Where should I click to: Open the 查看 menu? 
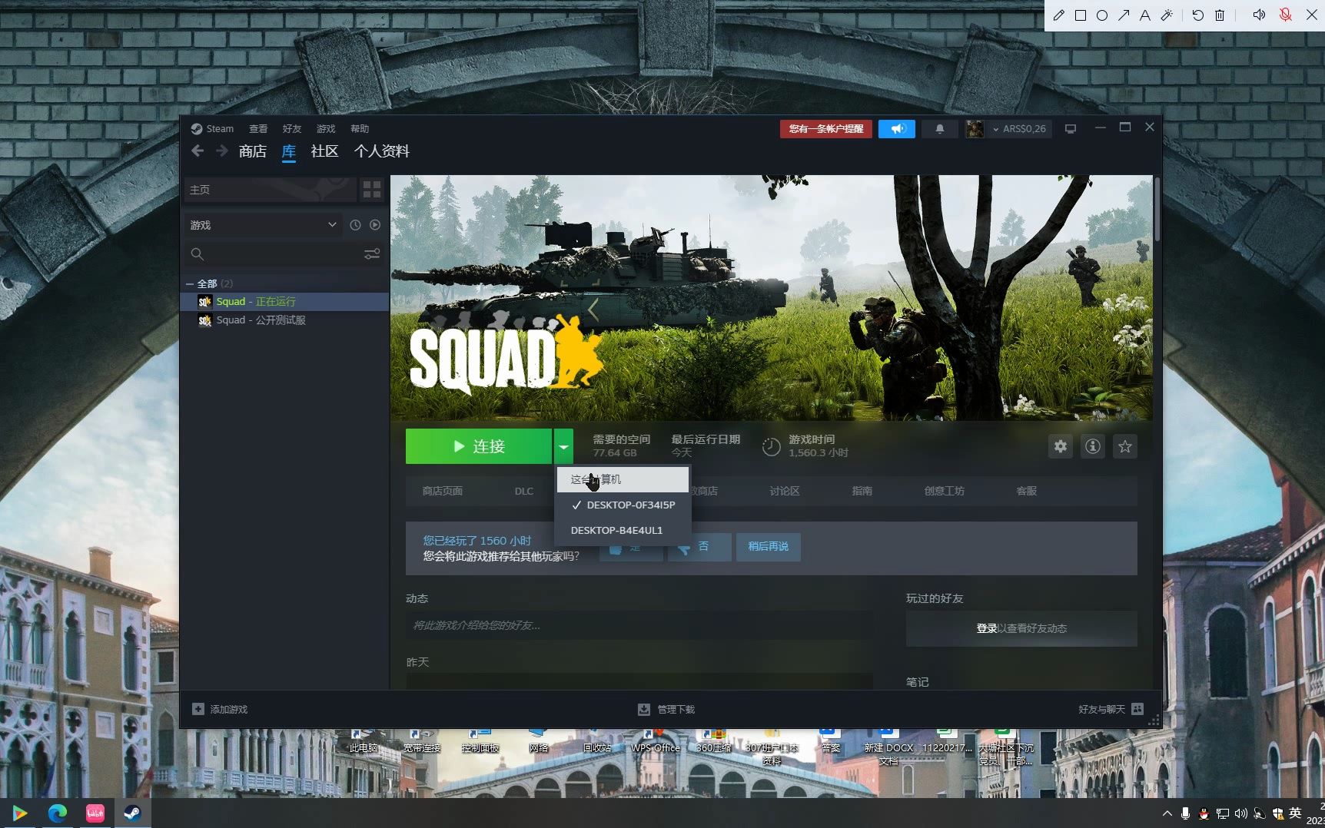point(258,129)
